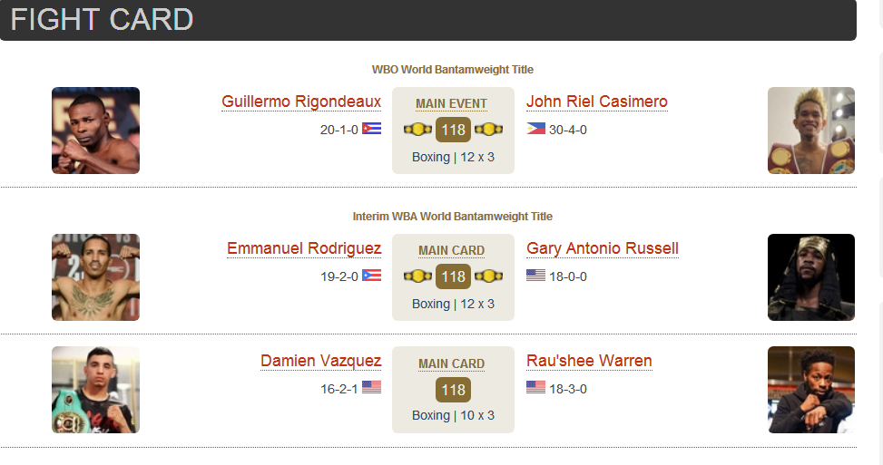Visit Emmanuel Rodriguez's profile page

point(304,248)
